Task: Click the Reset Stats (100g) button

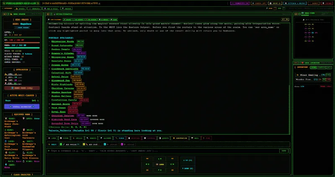Action: (22, 88)
